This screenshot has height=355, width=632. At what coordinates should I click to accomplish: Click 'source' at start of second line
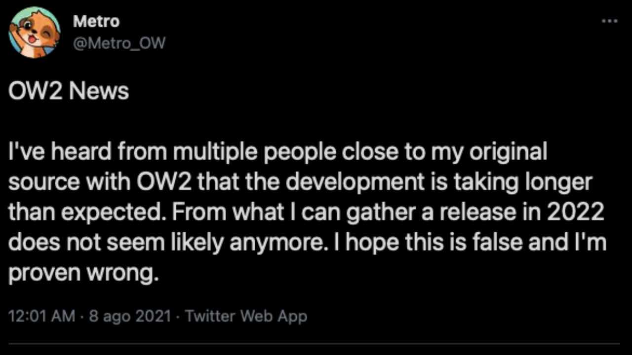(x=44, y=182)
